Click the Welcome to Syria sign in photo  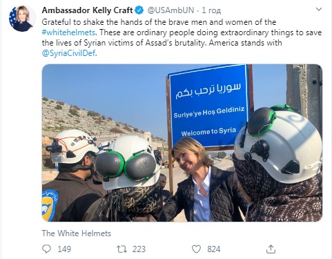coord(208,106)
